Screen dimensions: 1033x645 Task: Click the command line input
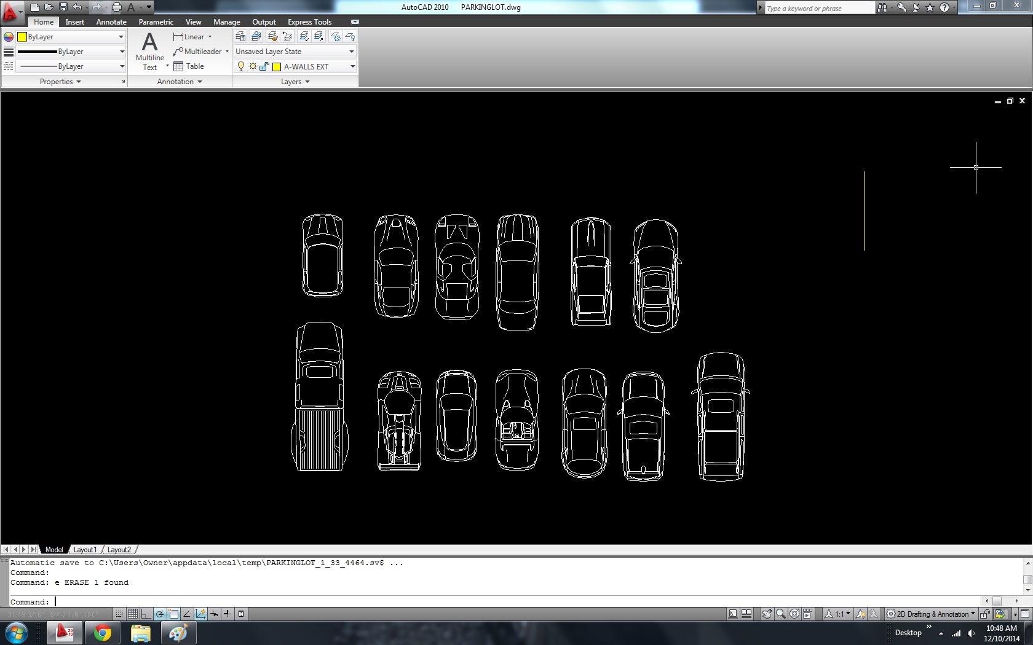(x=495, y=602)
